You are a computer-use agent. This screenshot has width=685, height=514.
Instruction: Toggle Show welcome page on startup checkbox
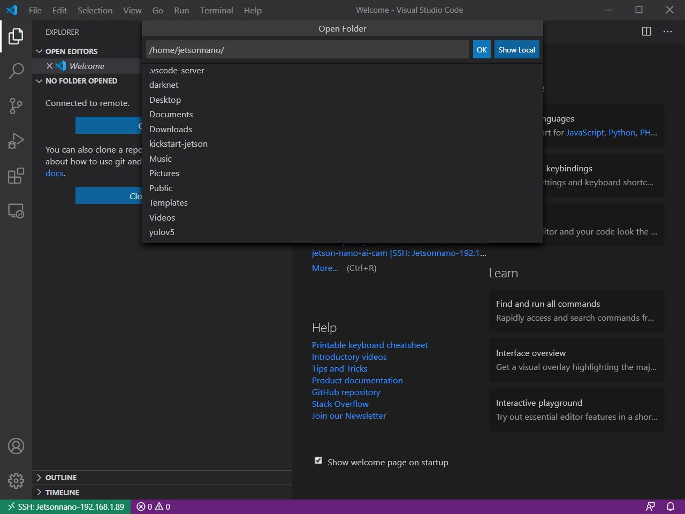pyautogui.click(x=318, y=460)
